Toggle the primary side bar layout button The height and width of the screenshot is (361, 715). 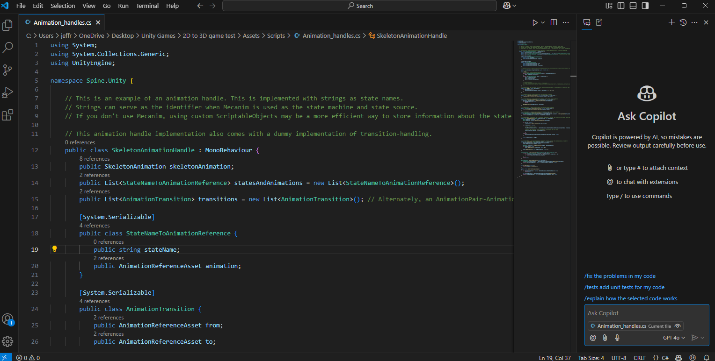pyautogui.click(x=621, y=6)
